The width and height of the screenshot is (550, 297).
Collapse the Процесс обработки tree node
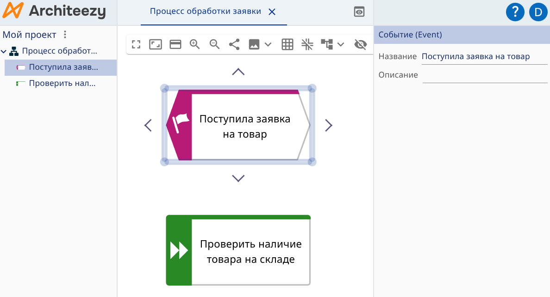(5, 51)
